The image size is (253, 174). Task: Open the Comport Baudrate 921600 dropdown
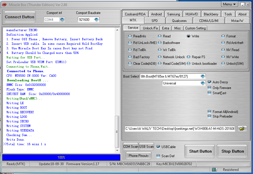(96, 19)
